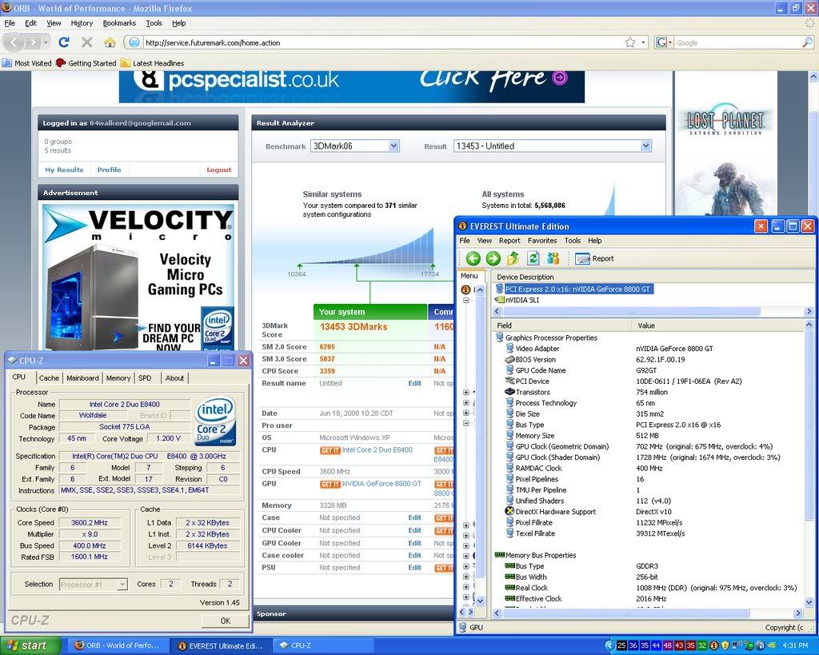Switch to the CPU-Z Mainboard tab
Viewport: 819px width, 655px height.
coord(82,377)
